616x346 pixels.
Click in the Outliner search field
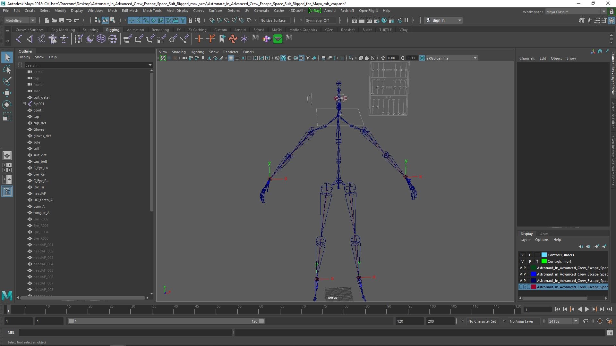[86, 65]
